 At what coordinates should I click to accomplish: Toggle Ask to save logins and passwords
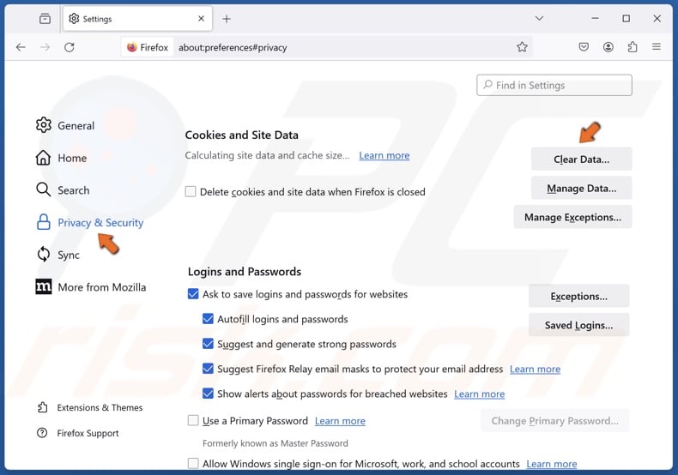193,294
